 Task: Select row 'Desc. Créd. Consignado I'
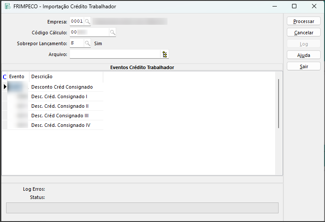pos(53,96)
